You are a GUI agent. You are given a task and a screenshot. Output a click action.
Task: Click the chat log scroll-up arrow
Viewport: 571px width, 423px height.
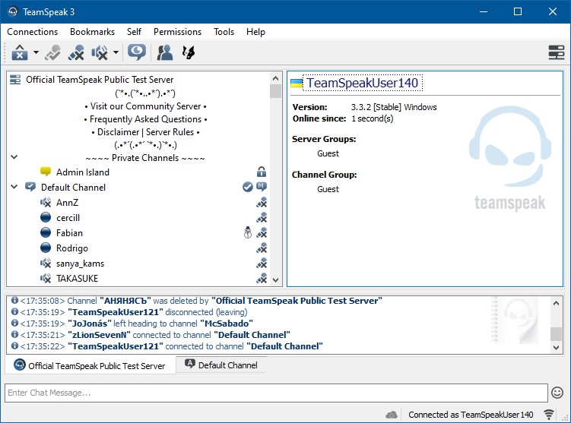click(556, 303)
